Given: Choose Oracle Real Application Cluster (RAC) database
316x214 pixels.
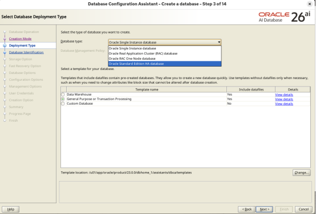Looking at the screenshot, I should pos(165,53).
